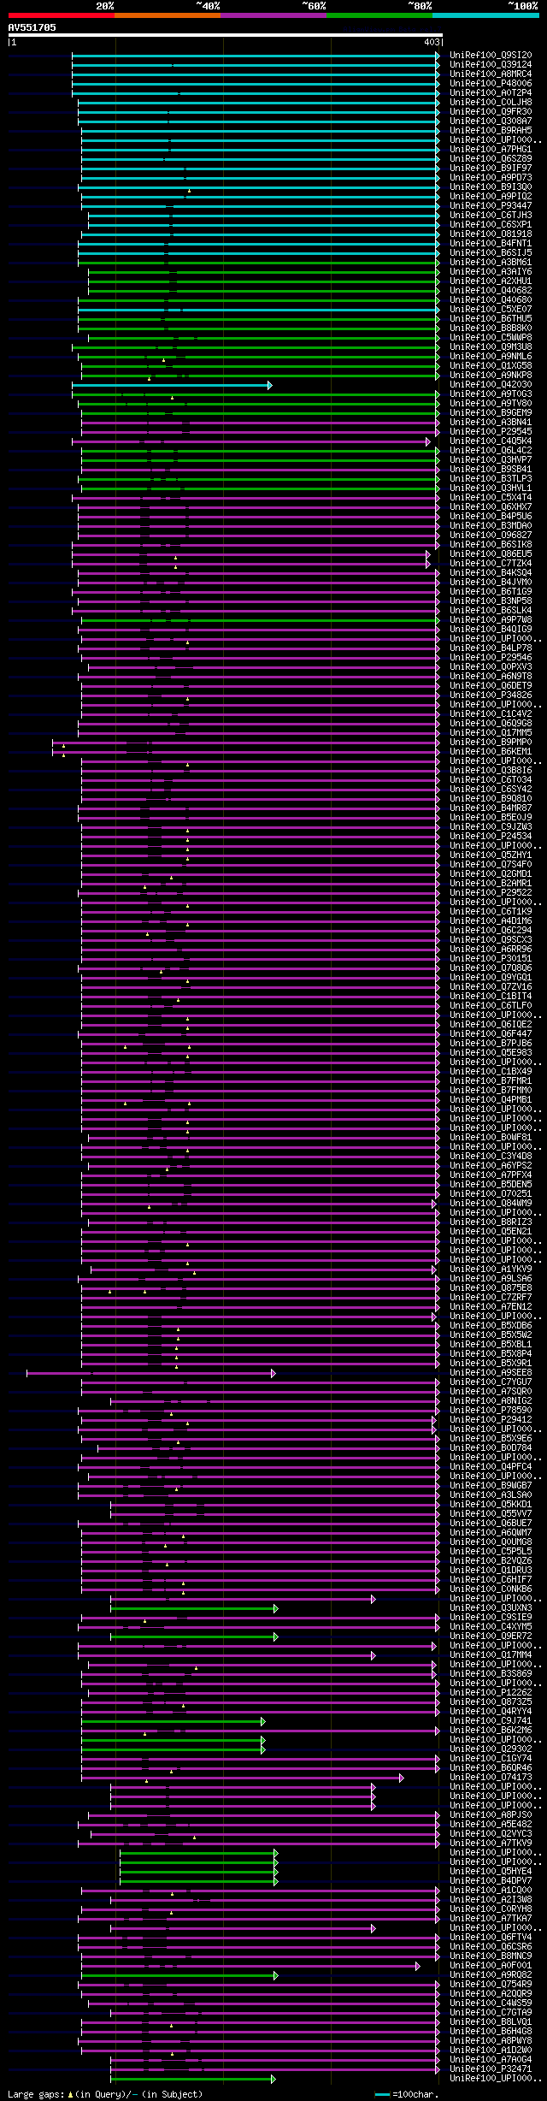The image size is (547, 2101).
Task: Click label UniRef100_P30151
Action: click(x=491, y=958)
